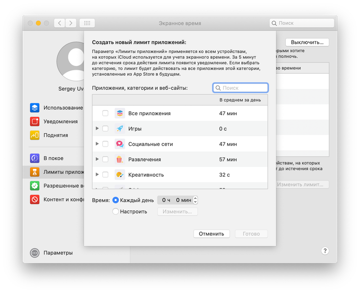Click the В среднем за день column header
The height and width of the screenshot is (293, 360).
pos(240,100)
